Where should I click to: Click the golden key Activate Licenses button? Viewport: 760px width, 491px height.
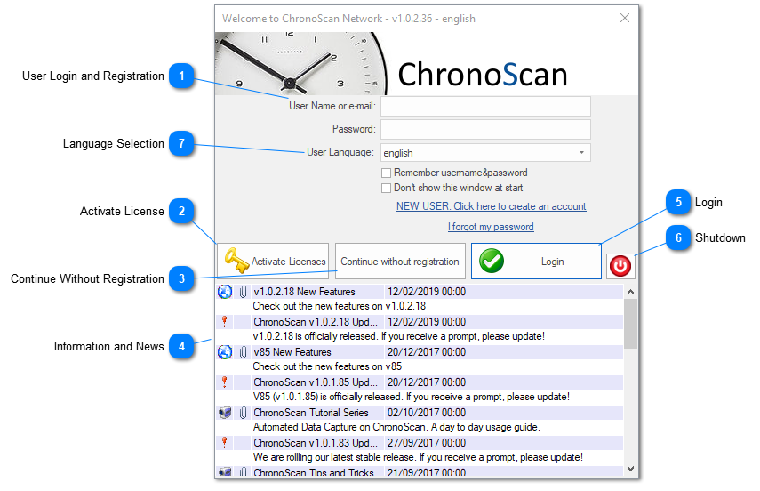click(273, 261)
